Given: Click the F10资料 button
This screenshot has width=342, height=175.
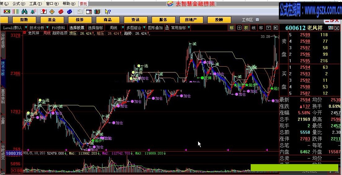Looking at the screenshot, I should [58, 28].
